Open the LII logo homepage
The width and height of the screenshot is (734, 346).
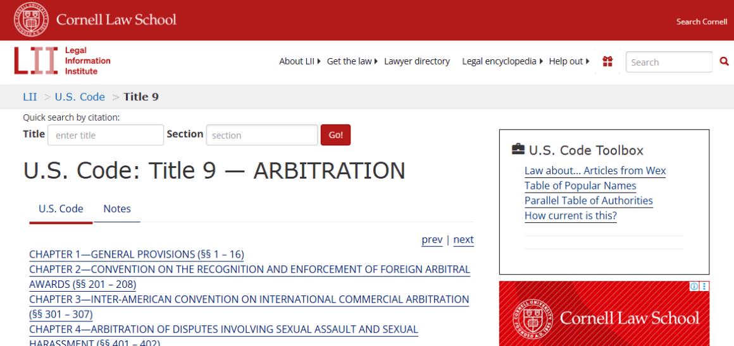pos(62,61)
